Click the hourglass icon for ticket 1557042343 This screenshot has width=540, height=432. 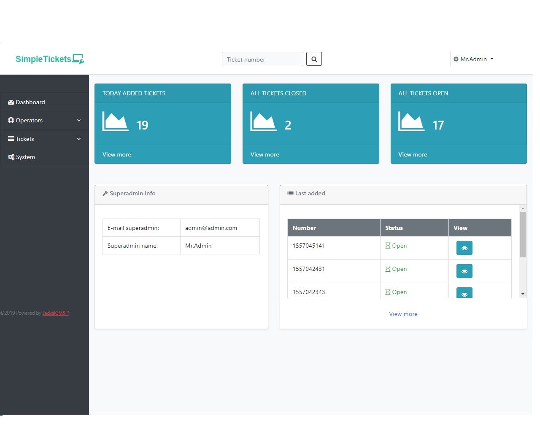[x=388, y=292]
